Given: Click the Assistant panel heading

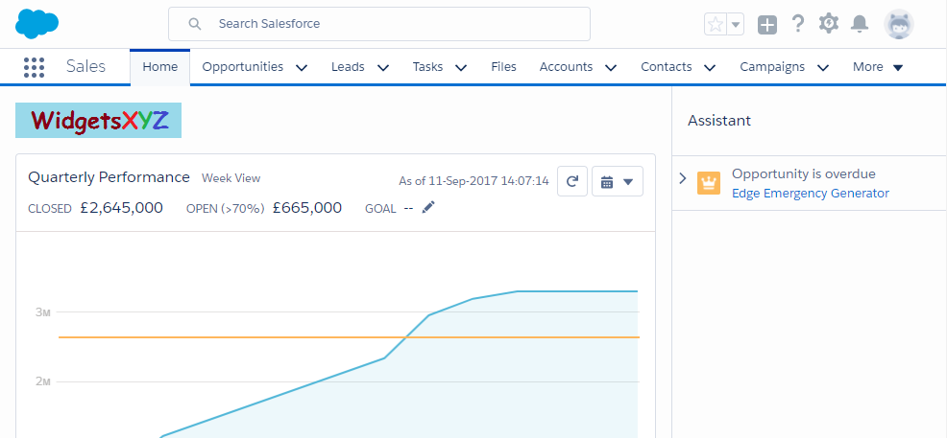Looking at the screenshot, I should pyautogui.click(x=719, y=121).
